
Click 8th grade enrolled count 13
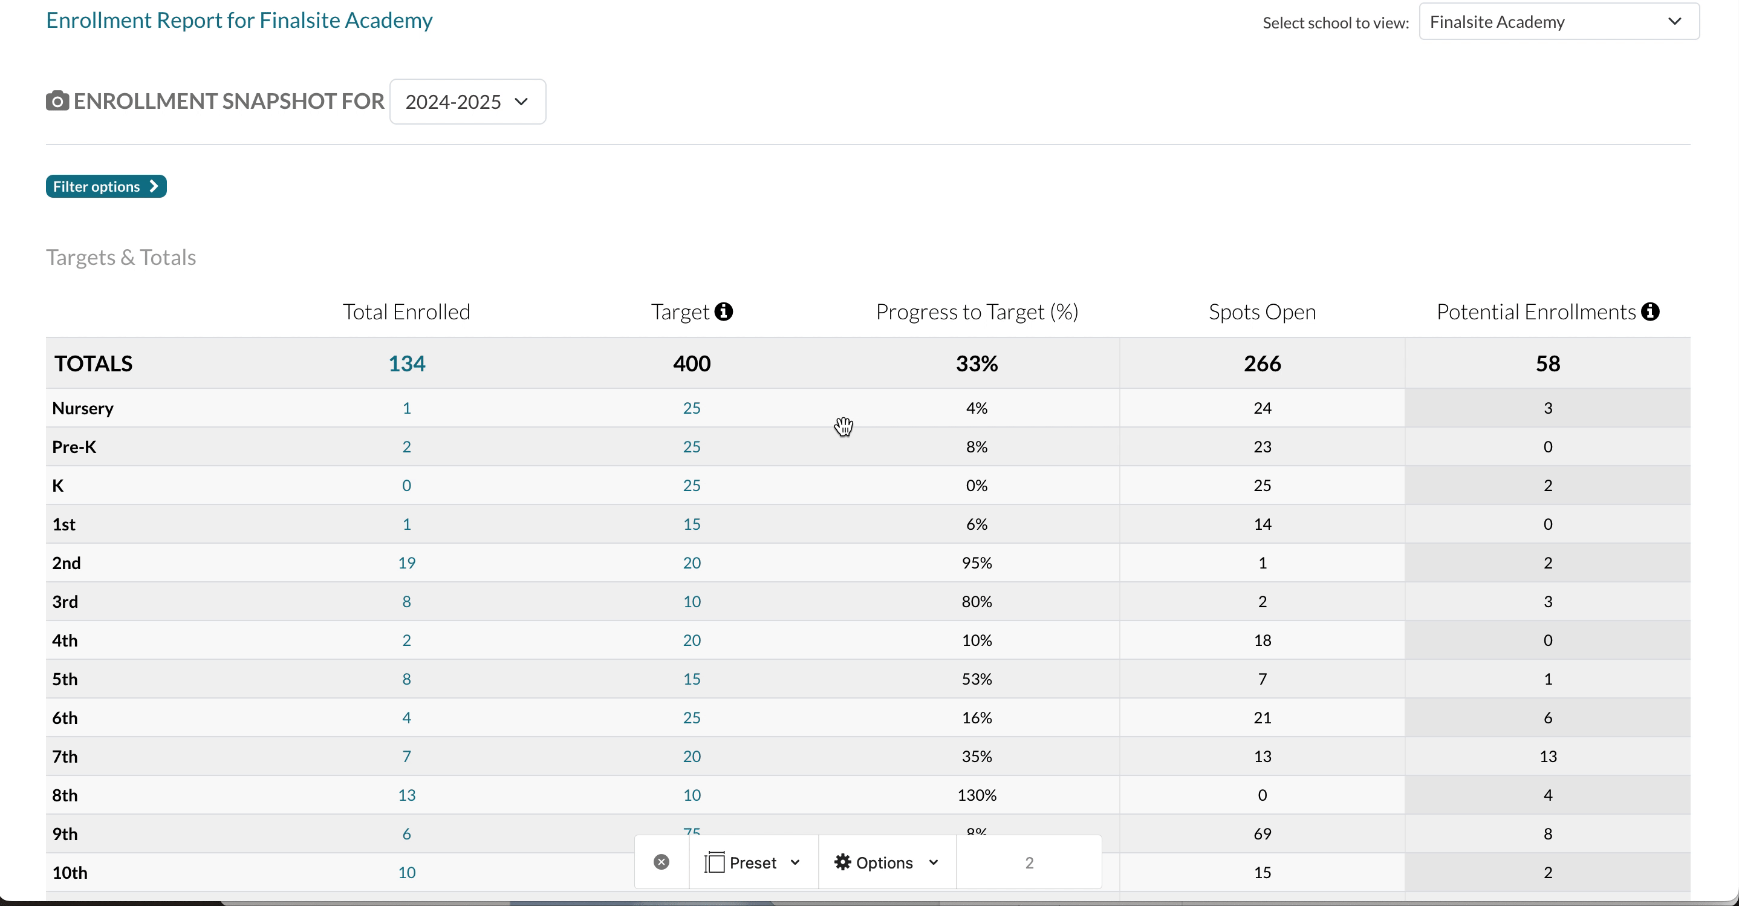tap(406, 795)
